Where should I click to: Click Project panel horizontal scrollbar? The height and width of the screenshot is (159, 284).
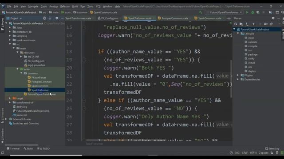[21, 144]
